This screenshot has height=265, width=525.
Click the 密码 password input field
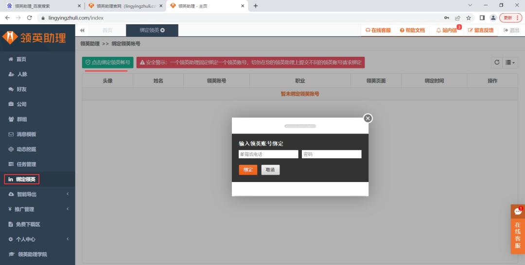tap(332, 154)
